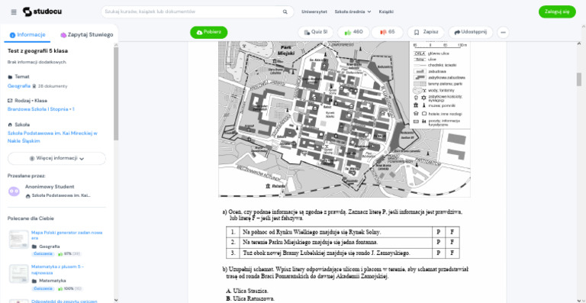Click the page vertical scrollbar thumb

[x=579, y=79]
